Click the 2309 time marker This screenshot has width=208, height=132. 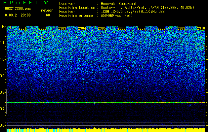[181, 28]
